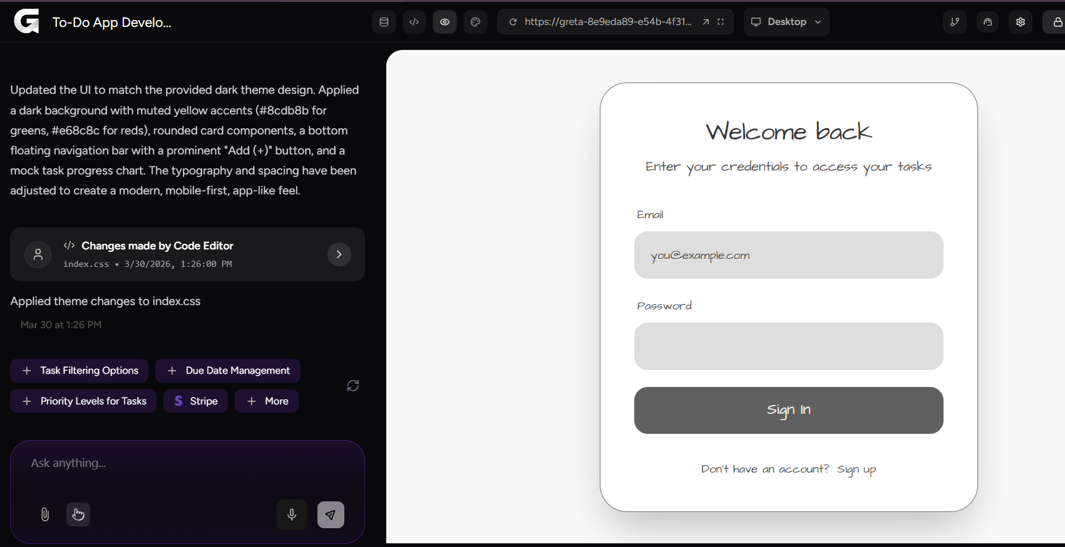
Task: Open the database panel icon
Action: pos(384,22)
